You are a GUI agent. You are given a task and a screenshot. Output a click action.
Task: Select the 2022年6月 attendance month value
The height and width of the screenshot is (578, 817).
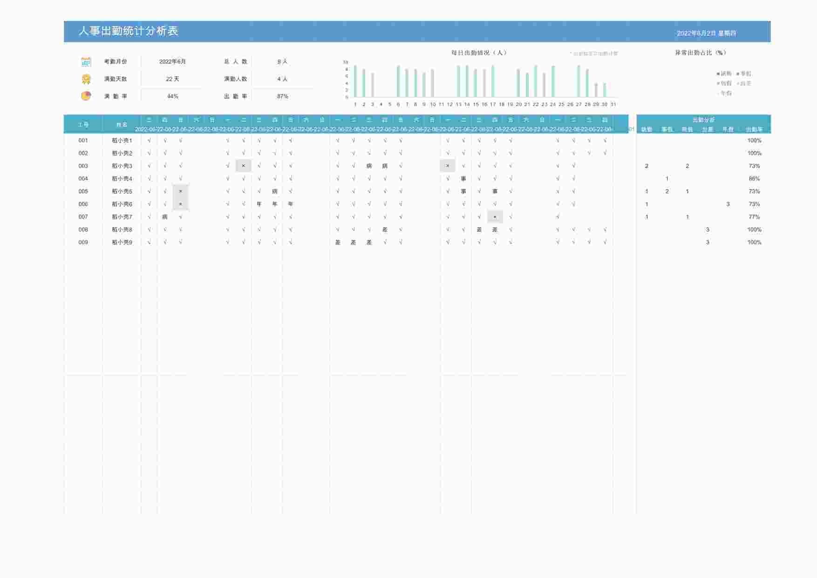point(172,61)
